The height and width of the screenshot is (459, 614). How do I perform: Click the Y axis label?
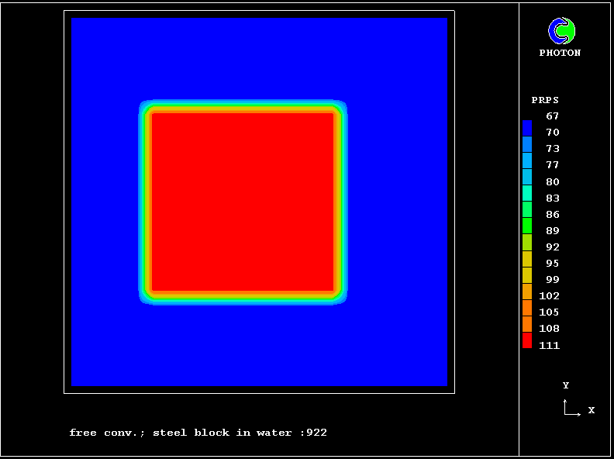(566, 385)
